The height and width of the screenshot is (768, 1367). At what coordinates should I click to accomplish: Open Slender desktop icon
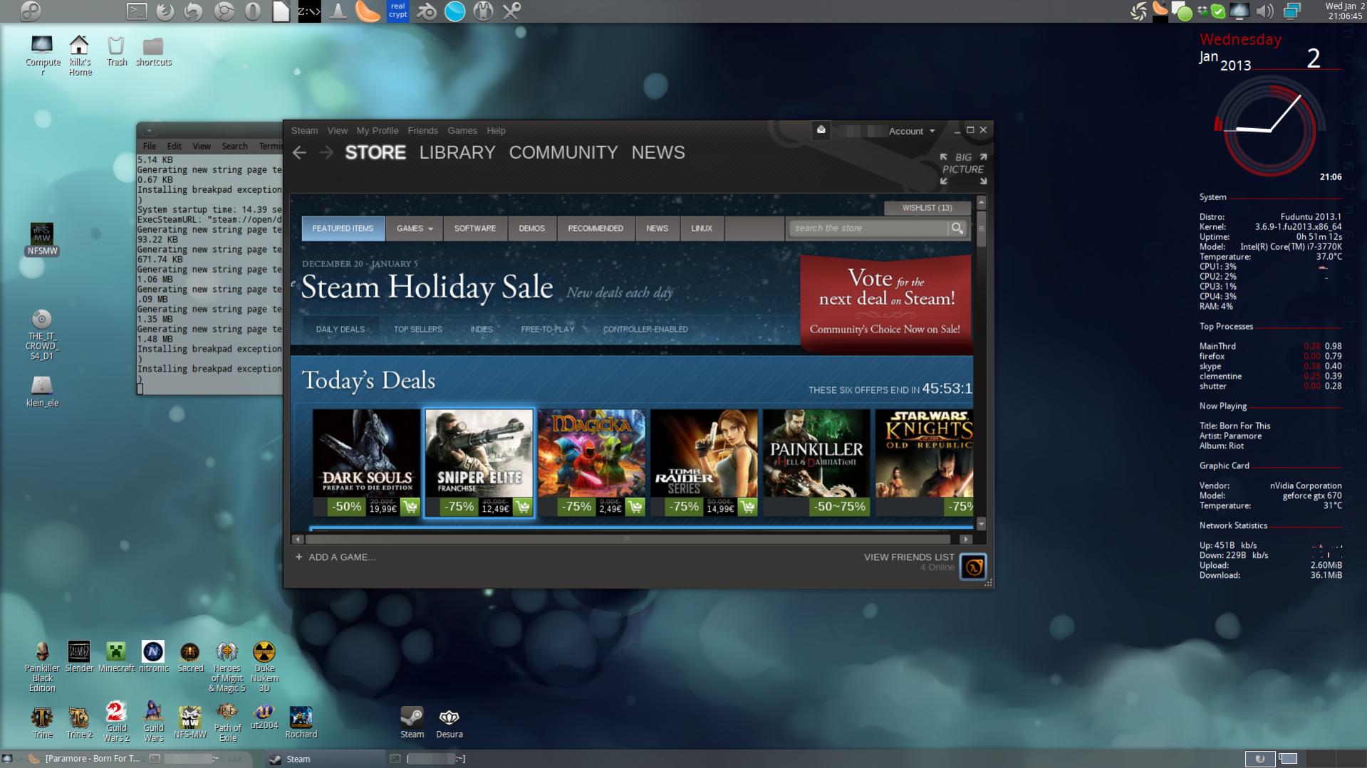pyautogui.click(x=79, y=656)
